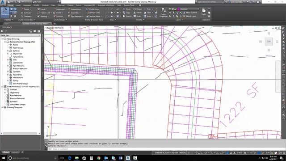The height and width of the screenshot is (161, 286).
Task: Click the Paste button
Action: tap(204, 12)
